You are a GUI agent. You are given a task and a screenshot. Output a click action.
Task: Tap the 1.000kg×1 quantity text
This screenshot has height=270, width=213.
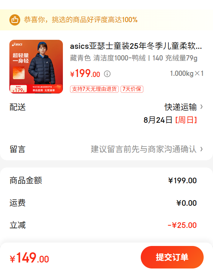(x=187, y=74)
